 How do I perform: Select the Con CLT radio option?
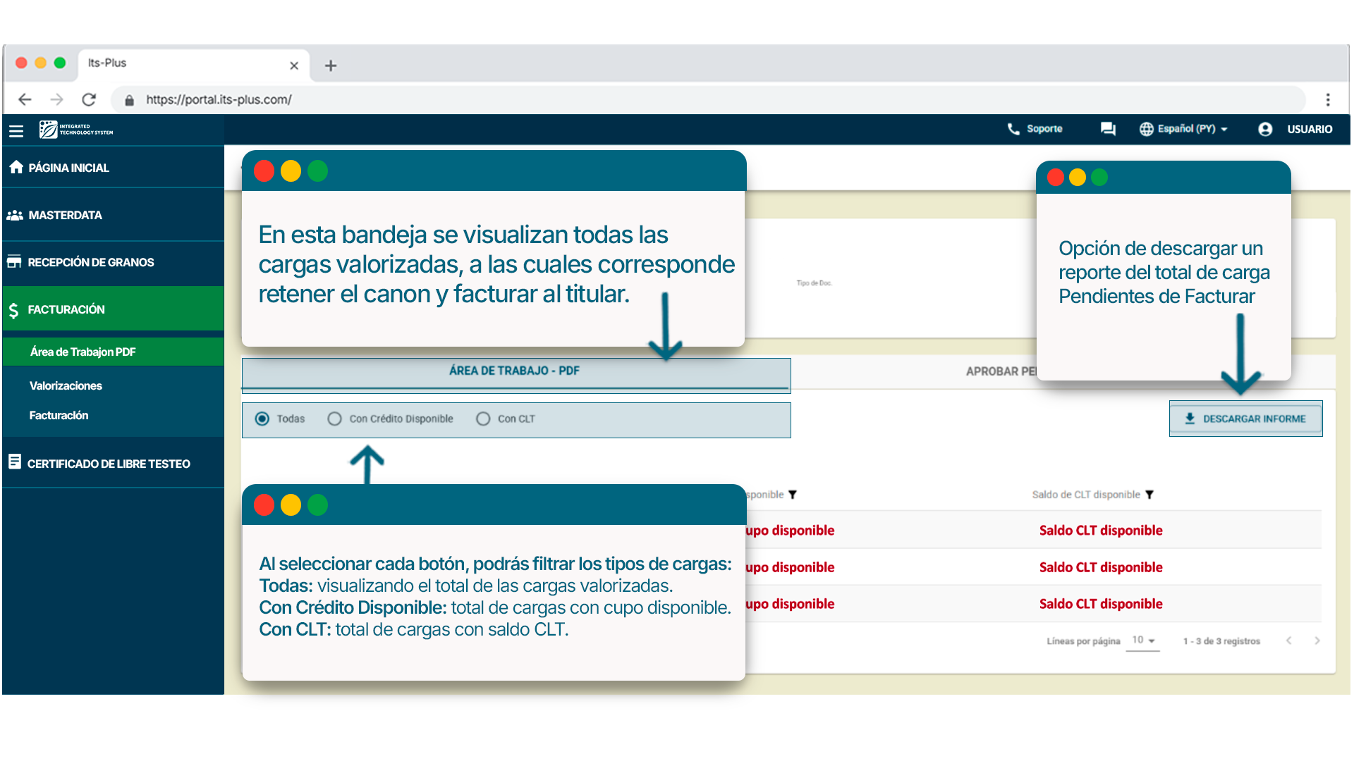(x=483, y=419)
